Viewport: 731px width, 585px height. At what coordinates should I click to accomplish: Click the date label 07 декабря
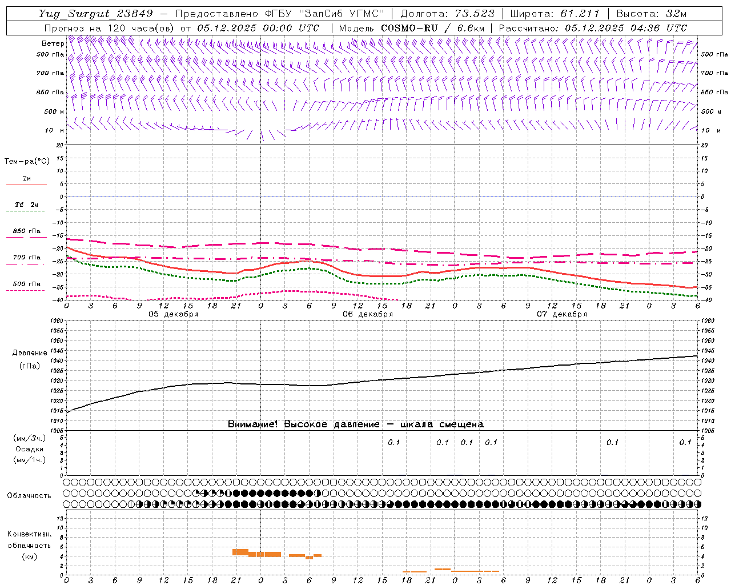point(562,314)
